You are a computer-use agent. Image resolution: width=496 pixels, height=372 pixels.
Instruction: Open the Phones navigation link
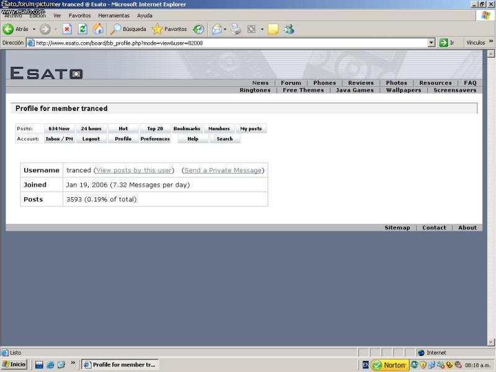324,83
